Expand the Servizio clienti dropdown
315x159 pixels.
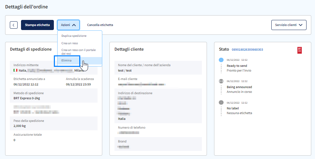pos(289,25)
